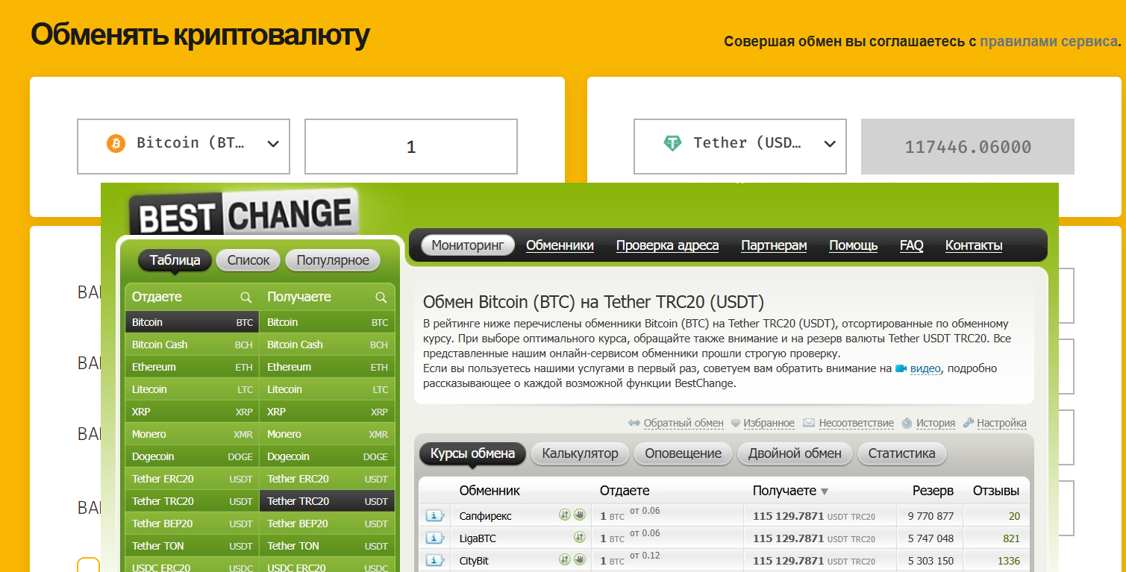Click the Резерв column header
1126x572 pixels.
[933, 491]
